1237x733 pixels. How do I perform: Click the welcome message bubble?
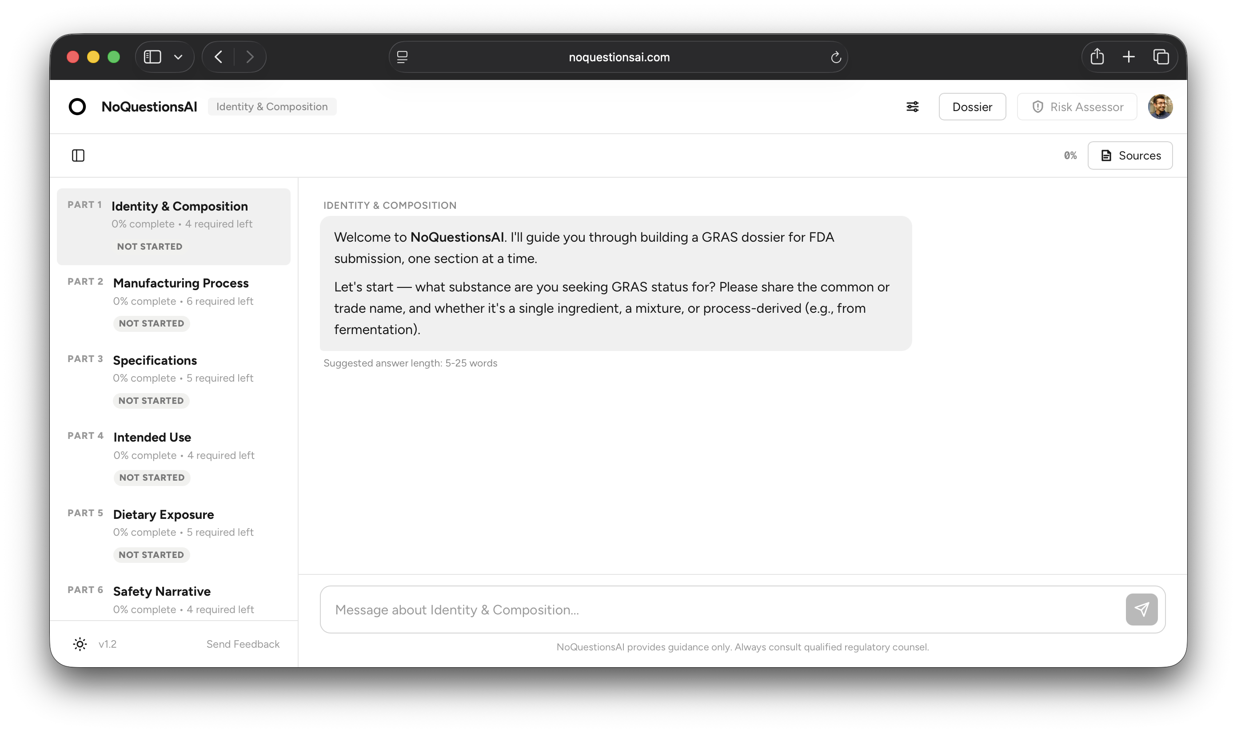(615, 283)
